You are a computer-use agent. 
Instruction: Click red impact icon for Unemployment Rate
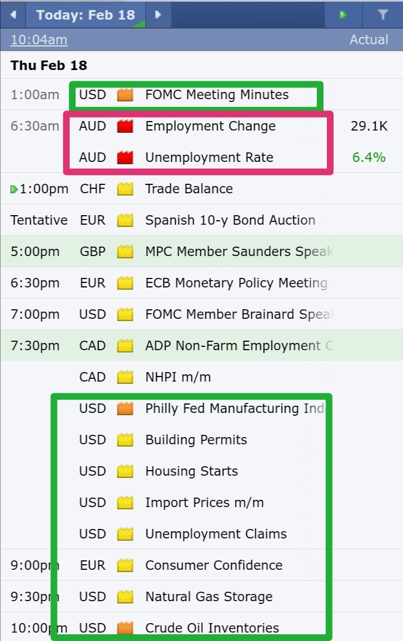click(x=125, y=157)
